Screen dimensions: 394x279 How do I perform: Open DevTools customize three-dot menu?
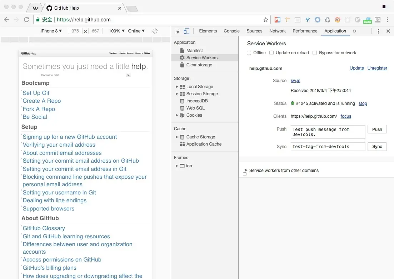pyautogui.click(x=378, y=31)
